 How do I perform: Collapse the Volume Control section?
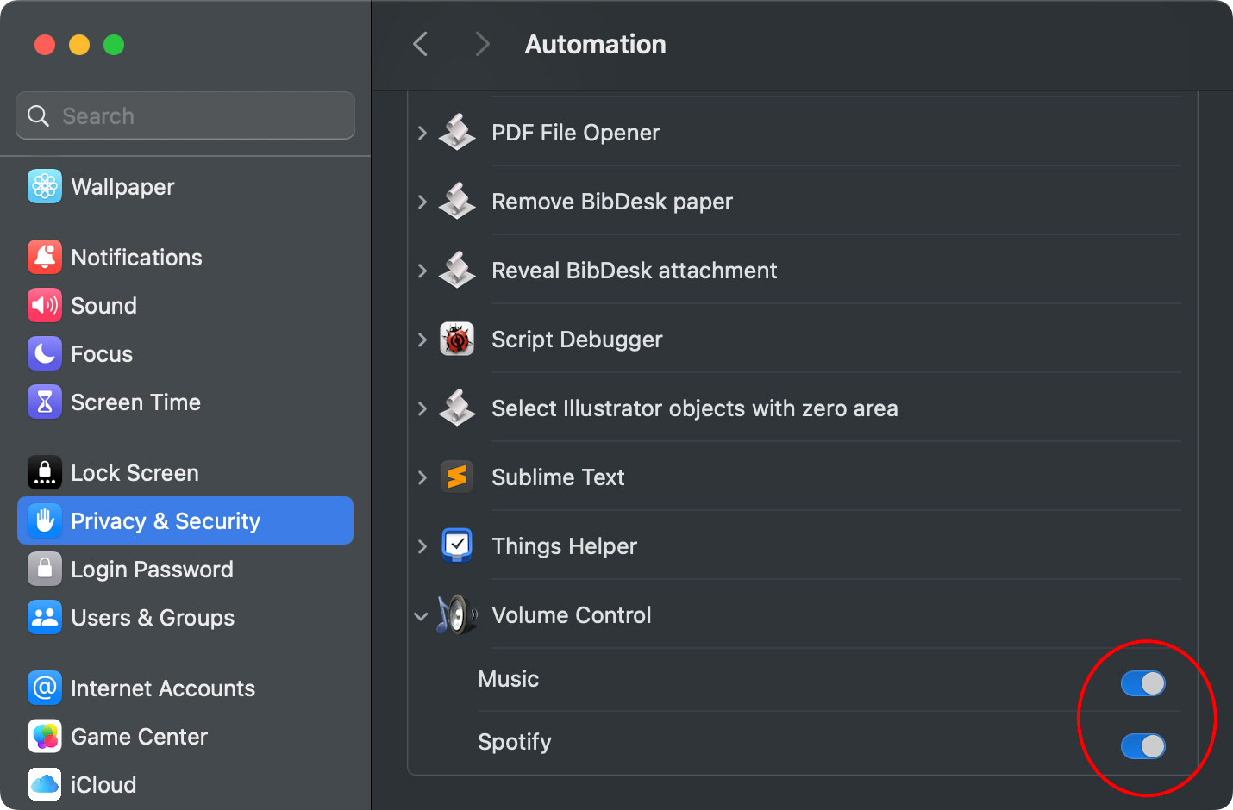click(421, 615)
